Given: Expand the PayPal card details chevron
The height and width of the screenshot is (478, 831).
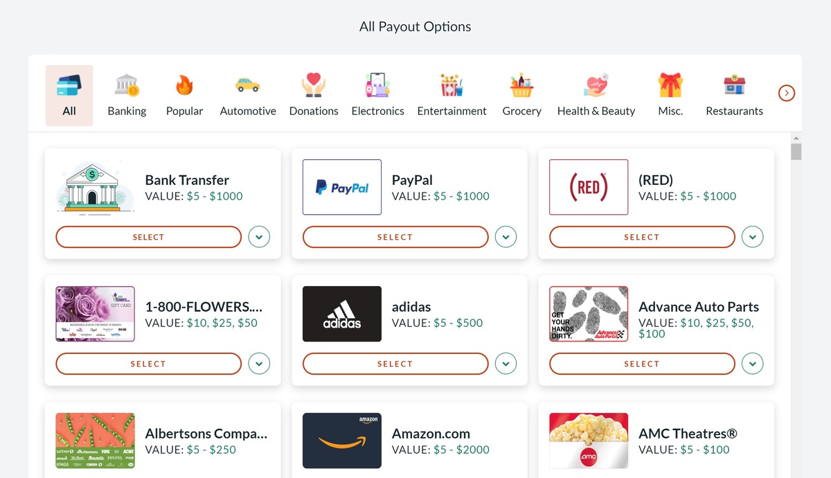Looking at the screenshot, I should tap(506, 236).
